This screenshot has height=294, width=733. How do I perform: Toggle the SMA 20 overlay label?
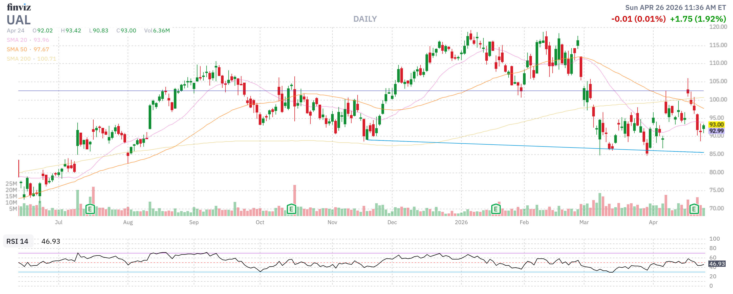(x=17, y=40)
